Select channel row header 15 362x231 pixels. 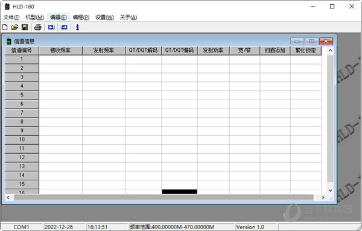(x=22, y=185)
